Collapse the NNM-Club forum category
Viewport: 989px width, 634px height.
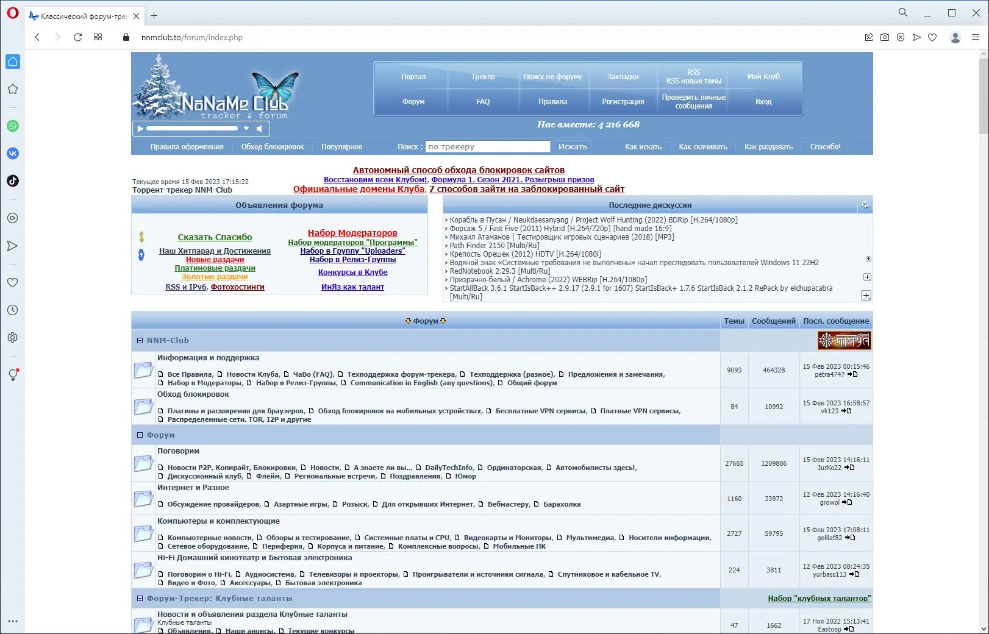tap(140, 341)
